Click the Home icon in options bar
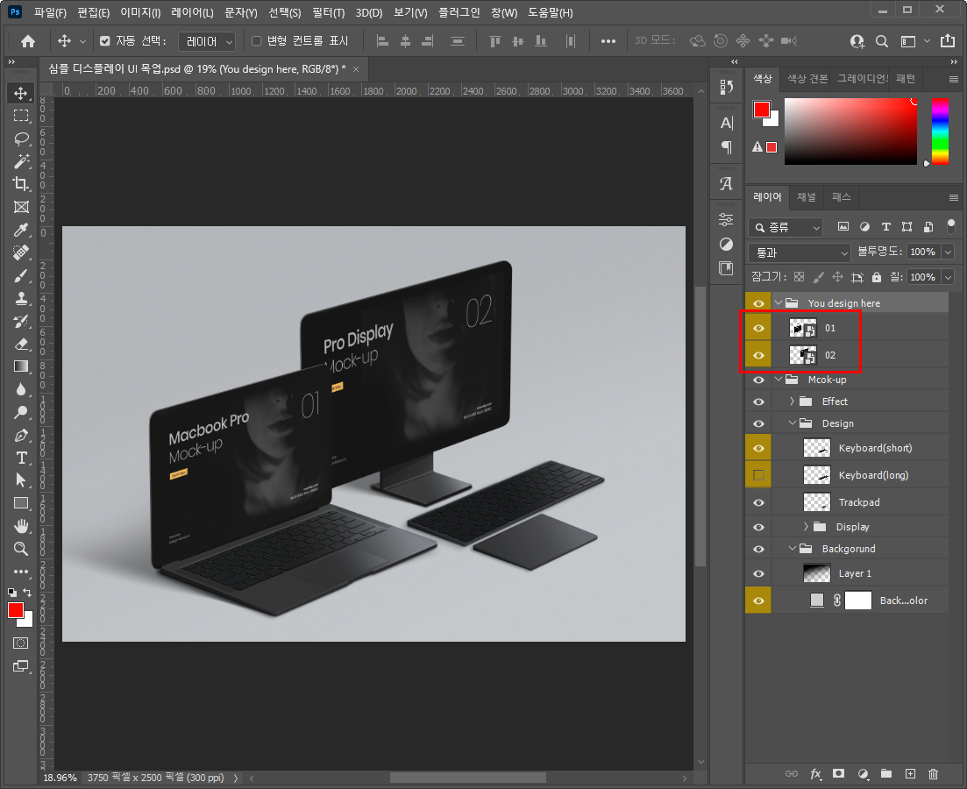This screenshot has height=789, width=967. (28, 41)
